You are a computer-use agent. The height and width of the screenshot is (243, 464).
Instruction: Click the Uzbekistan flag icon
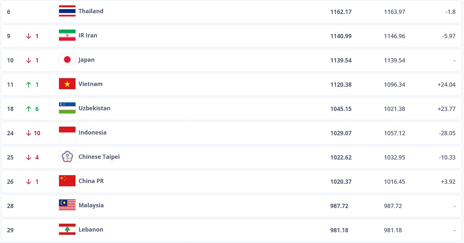point(67,108)
